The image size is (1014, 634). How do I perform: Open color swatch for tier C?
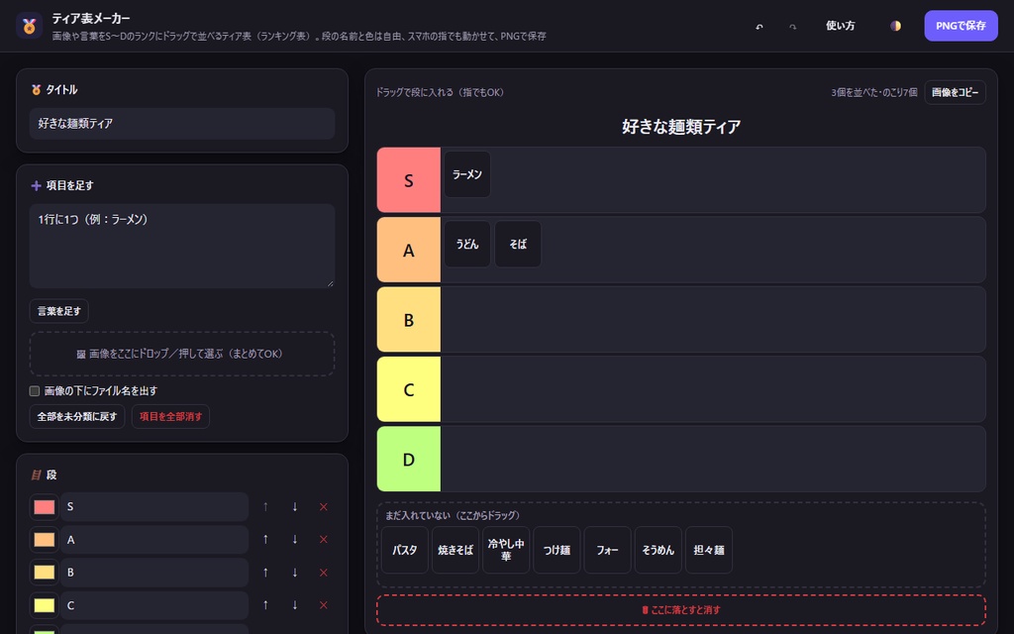point(44,605)
